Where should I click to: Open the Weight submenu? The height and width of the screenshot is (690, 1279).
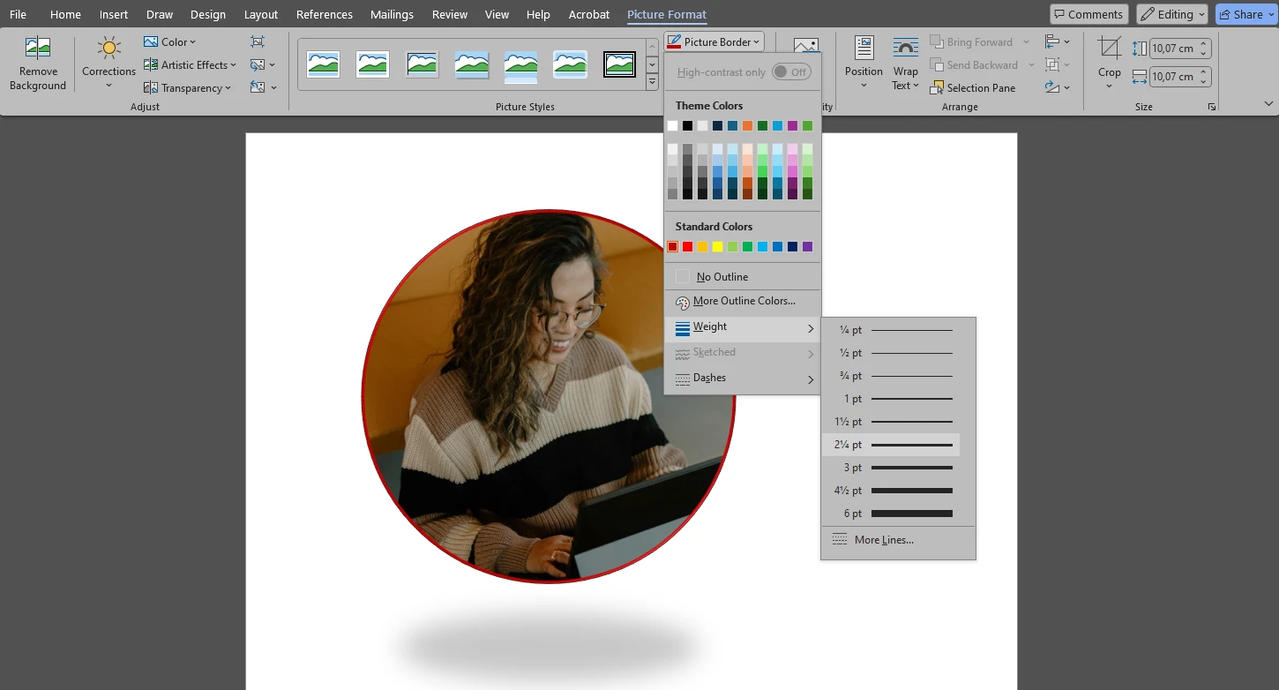[x=743, y=327]
